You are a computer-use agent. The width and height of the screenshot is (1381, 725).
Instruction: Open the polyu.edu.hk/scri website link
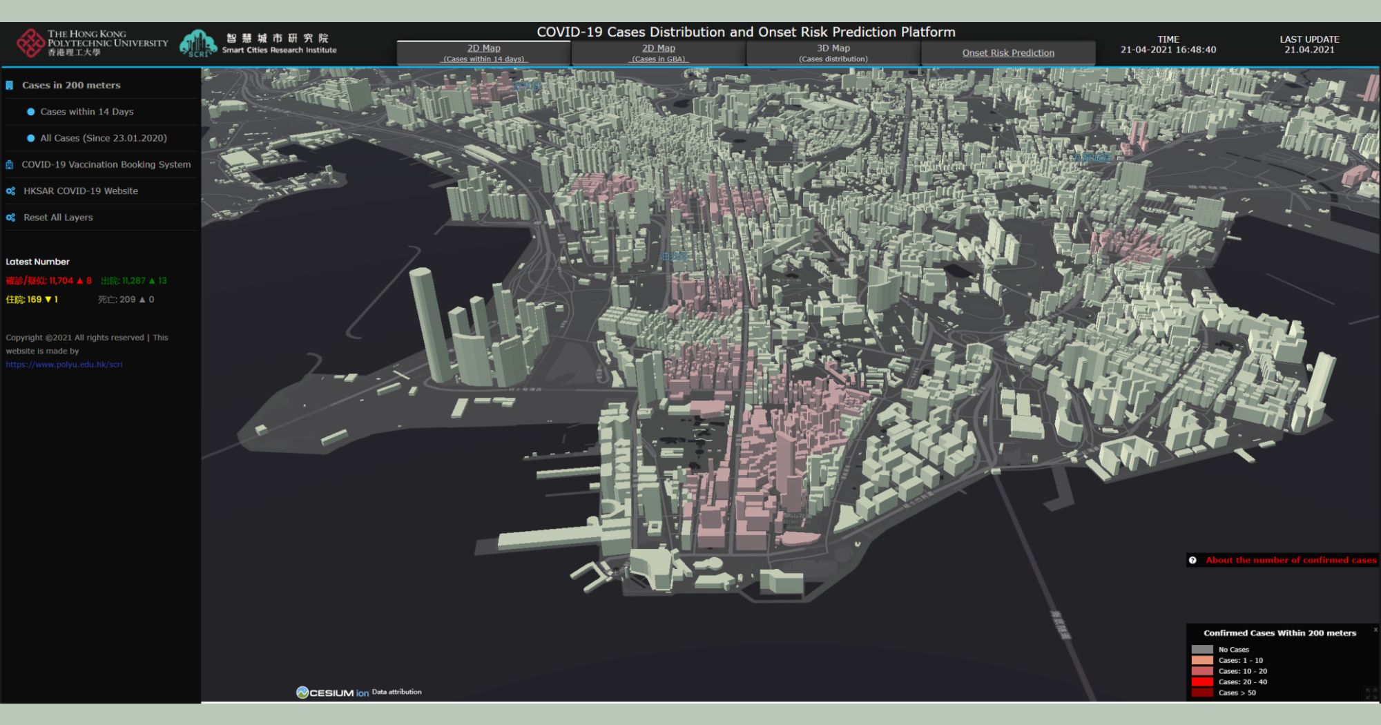tap(64, 365)
